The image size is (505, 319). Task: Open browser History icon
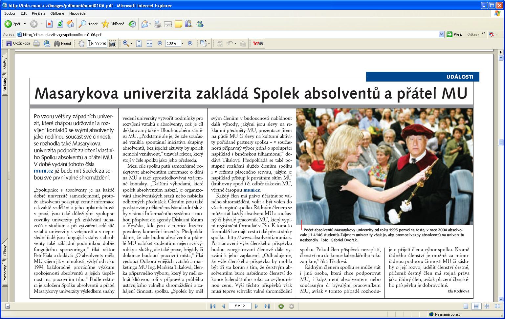tap(132, 24)
